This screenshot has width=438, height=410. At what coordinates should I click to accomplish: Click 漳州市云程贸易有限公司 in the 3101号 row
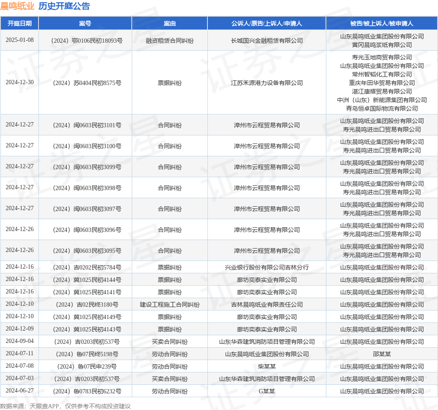pos(267,125)
